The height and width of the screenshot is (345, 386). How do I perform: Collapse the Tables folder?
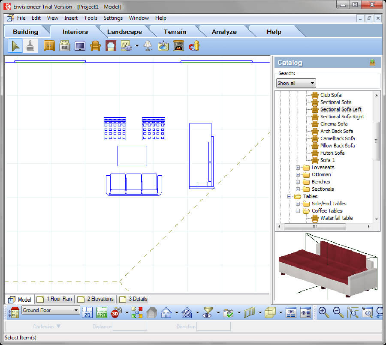pos(289,196)
